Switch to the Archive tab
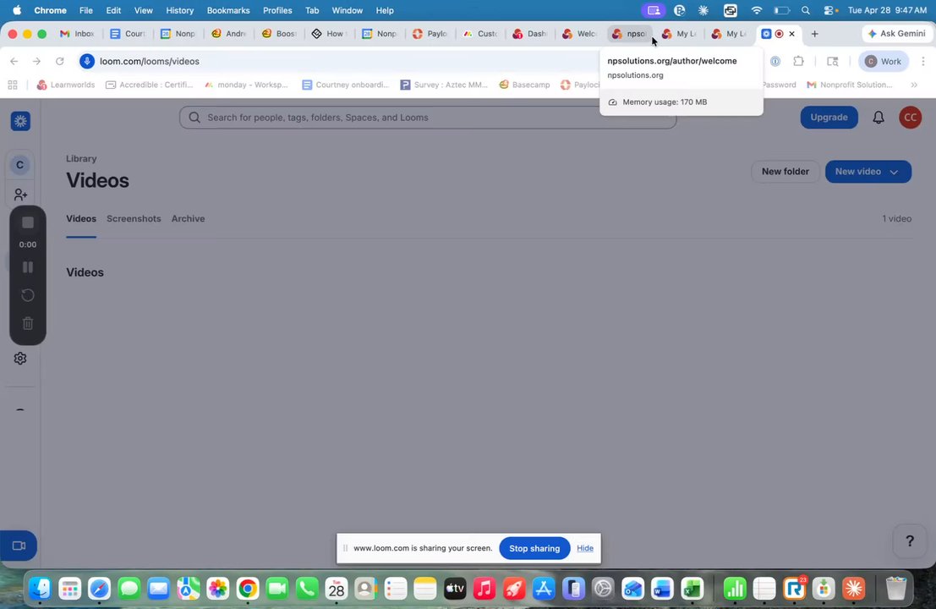 pyautogui.click(x=188, y=218)
